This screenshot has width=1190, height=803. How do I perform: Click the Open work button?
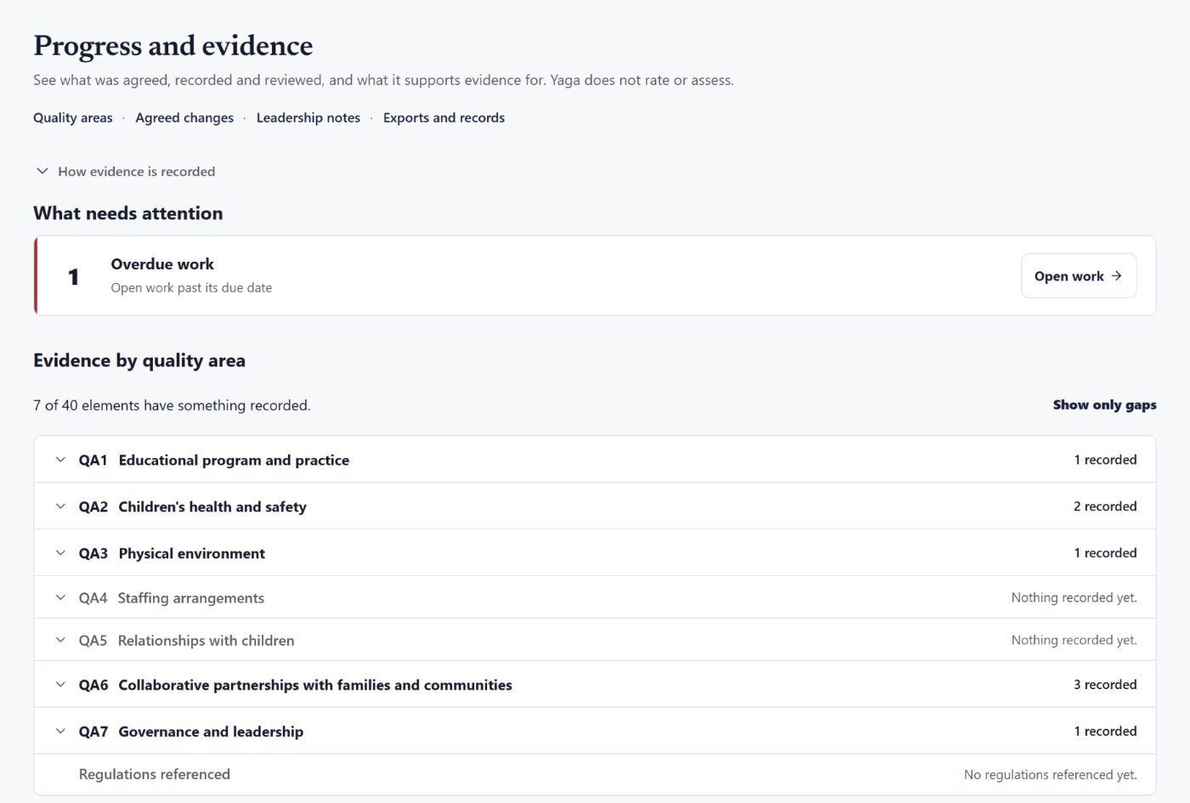[1079, 276]
